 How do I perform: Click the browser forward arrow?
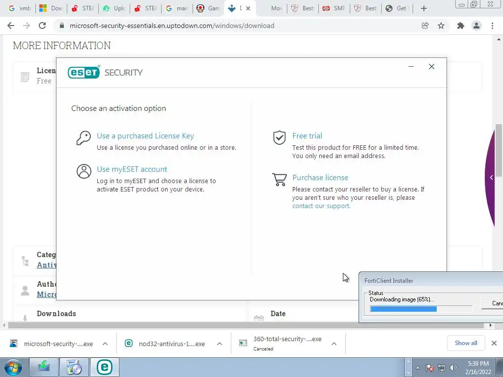pyautogui.click(x=27, y=26)
